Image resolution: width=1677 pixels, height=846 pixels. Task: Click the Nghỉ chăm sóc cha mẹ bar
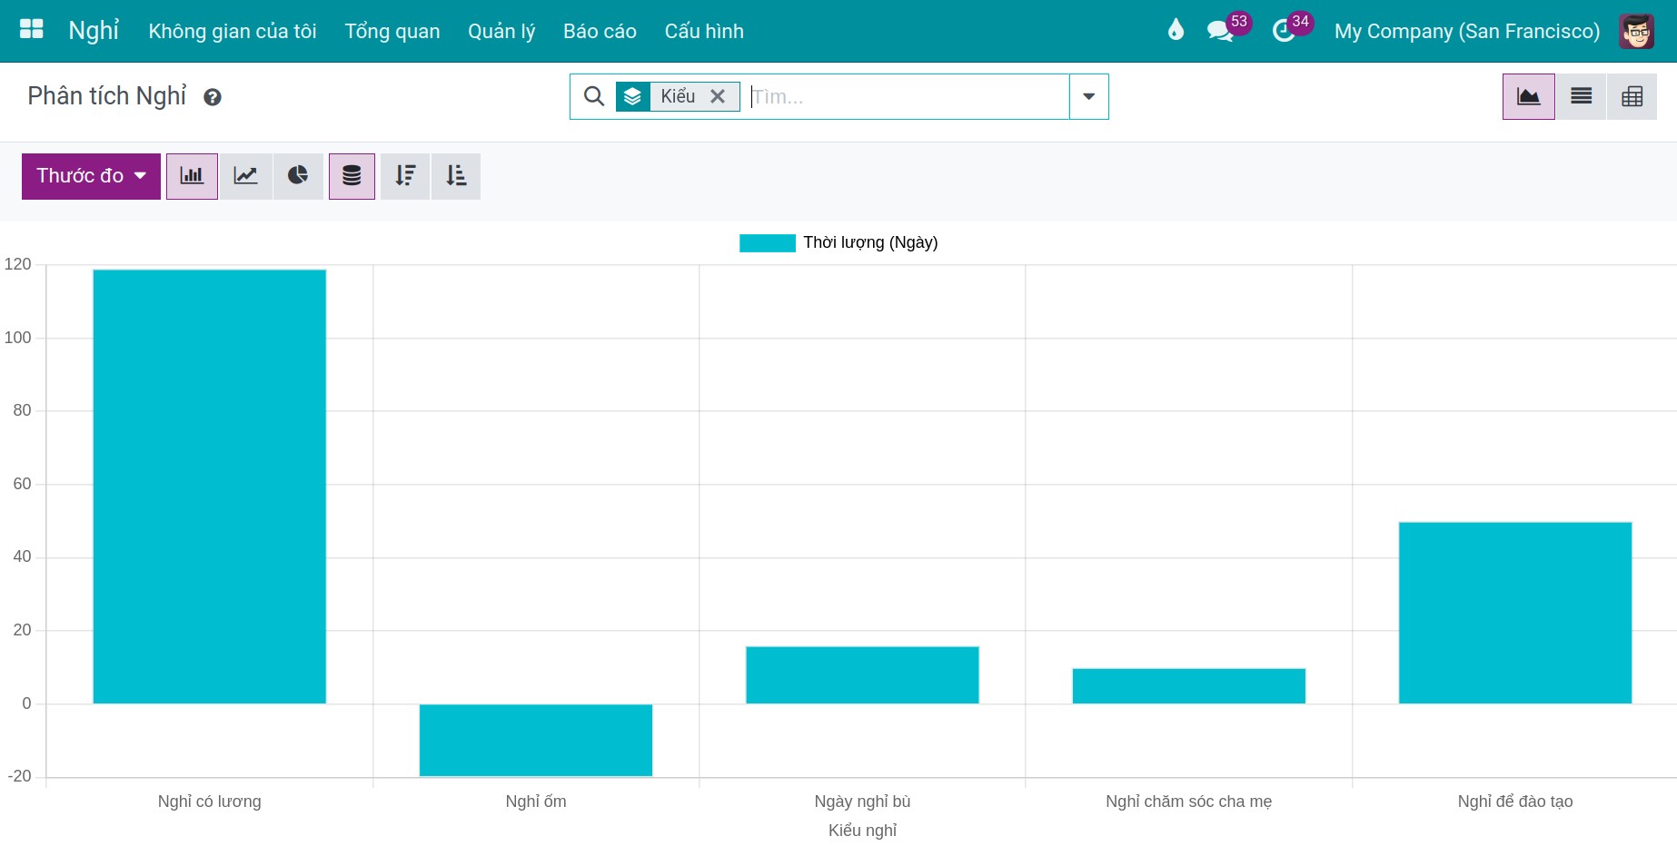[1189, 686]
